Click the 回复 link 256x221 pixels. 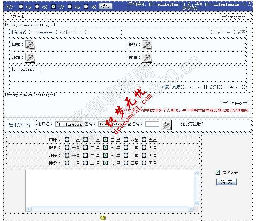click(x=165, y=87)
